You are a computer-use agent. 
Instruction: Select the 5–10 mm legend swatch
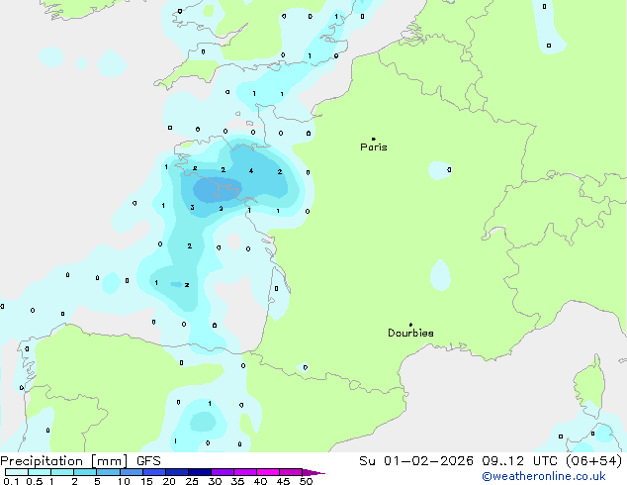point(108,472)
